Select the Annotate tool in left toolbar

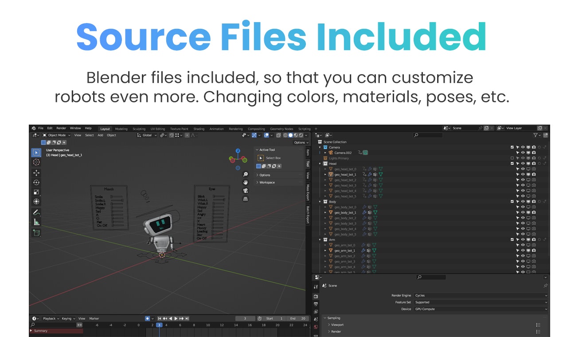point(36,212)
